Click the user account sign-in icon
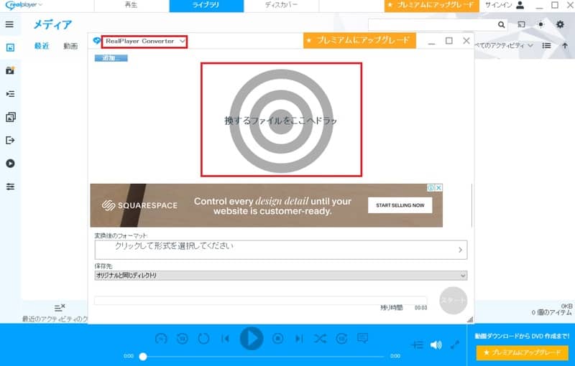The height and width of the screenshot is (366, 575). click(x=520, y=5)
